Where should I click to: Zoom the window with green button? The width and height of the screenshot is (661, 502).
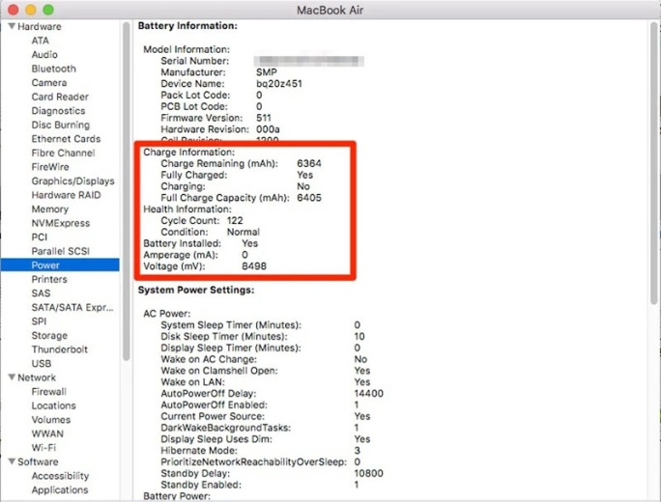point(48,10)
